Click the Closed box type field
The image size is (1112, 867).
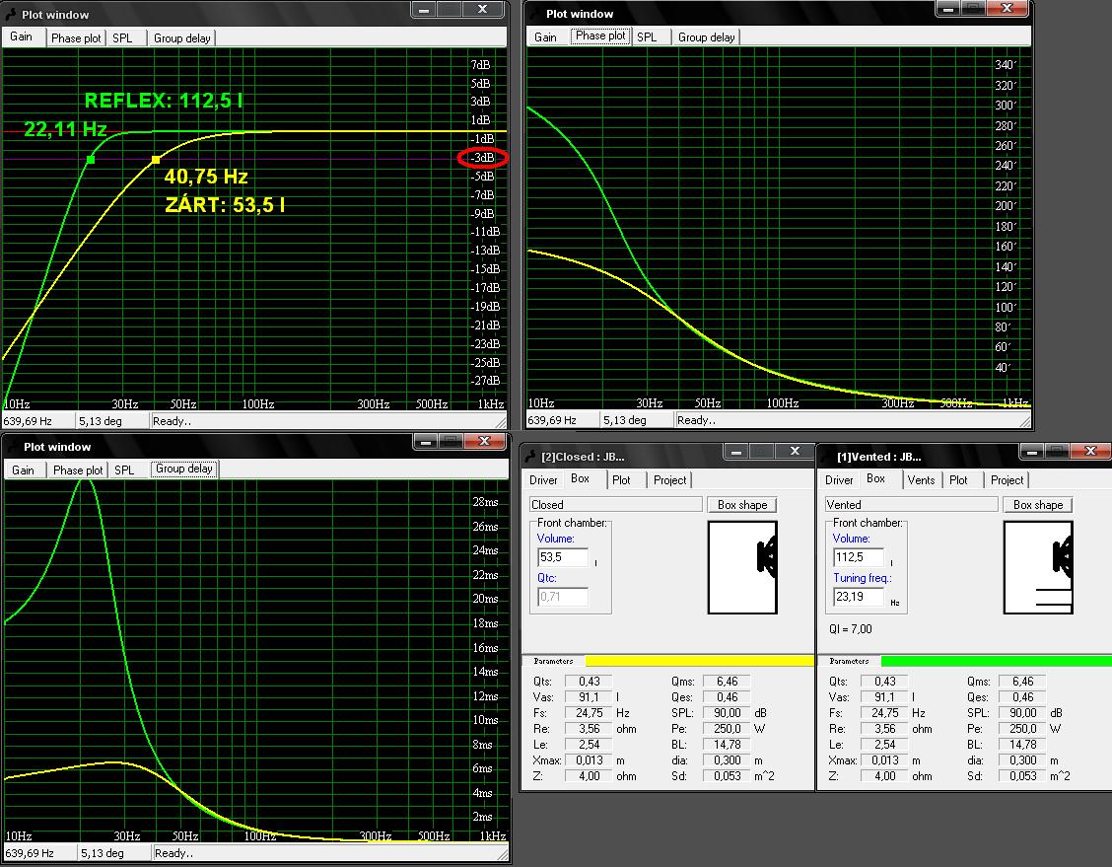(x=615, y=504)
